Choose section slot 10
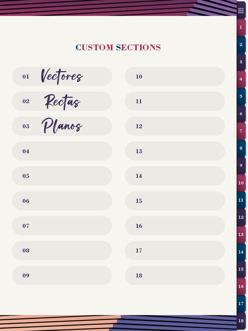Screen dimensions: 248x331 point(175,77)
